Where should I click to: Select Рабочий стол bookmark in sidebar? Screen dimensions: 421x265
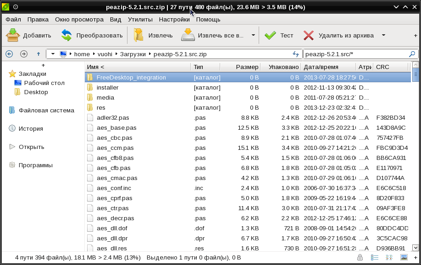tap(44, 83)
